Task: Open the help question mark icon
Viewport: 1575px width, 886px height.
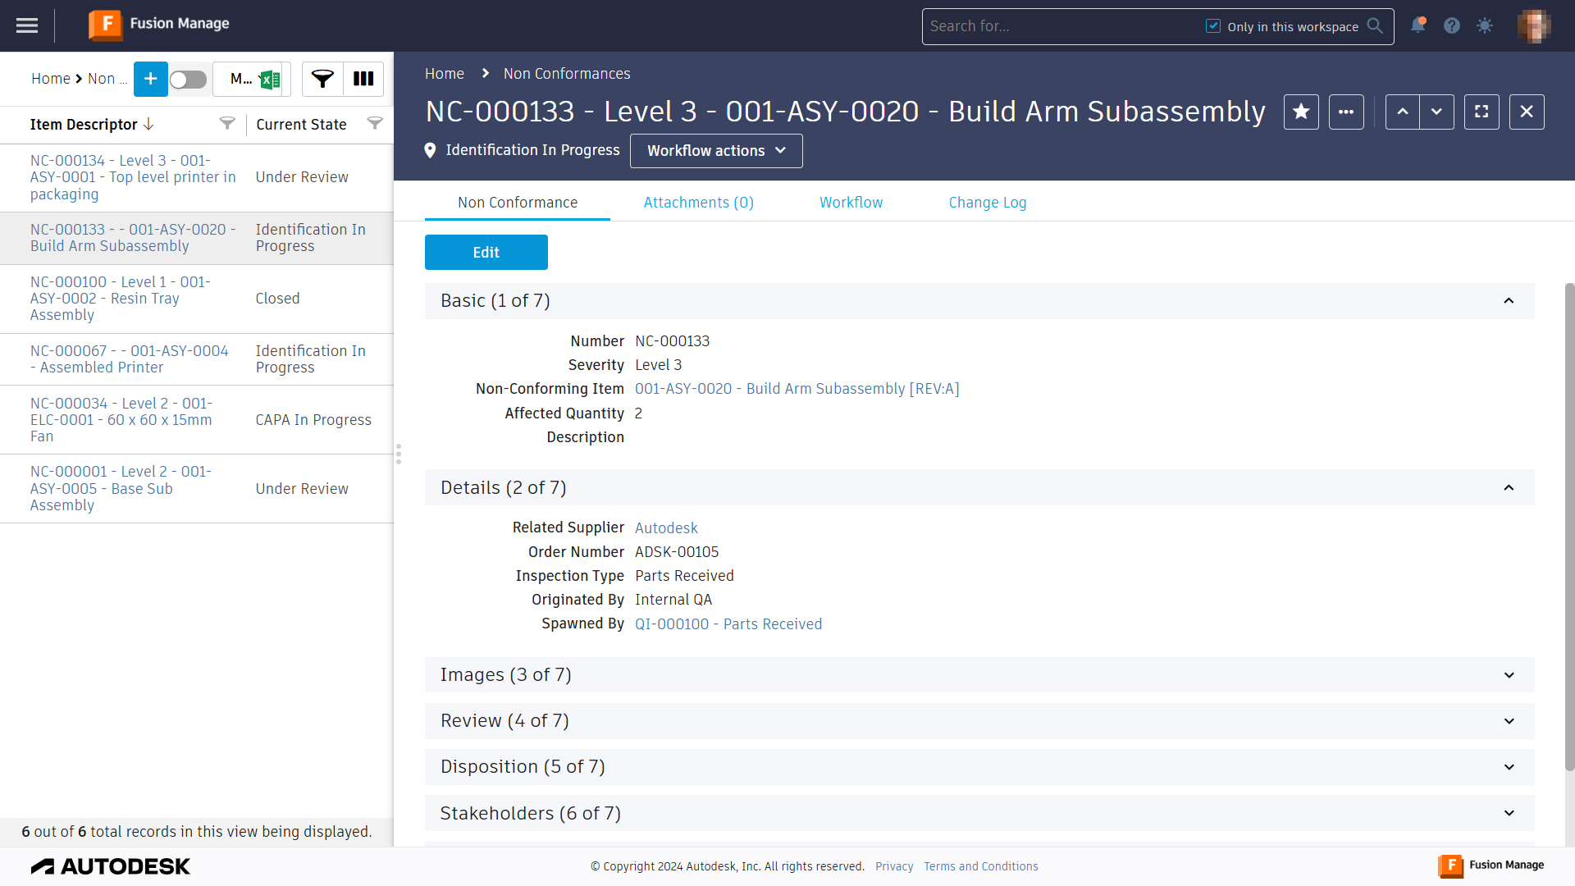Action: 1452,25
